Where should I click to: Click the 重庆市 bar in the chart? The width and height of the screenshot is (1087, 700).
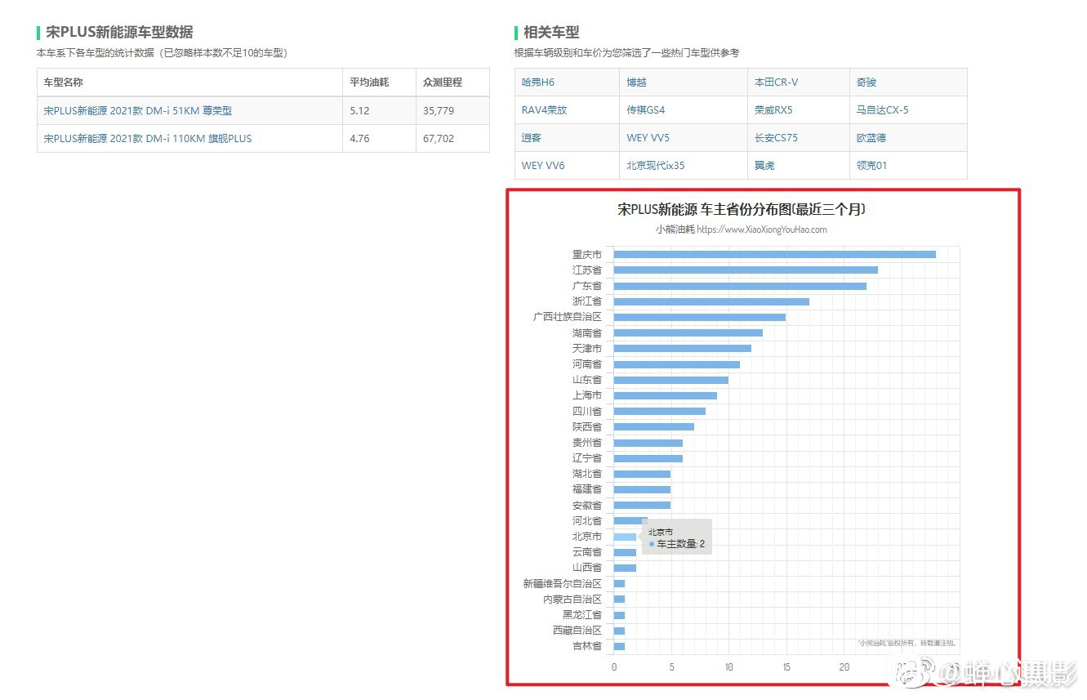coord(774,254)
